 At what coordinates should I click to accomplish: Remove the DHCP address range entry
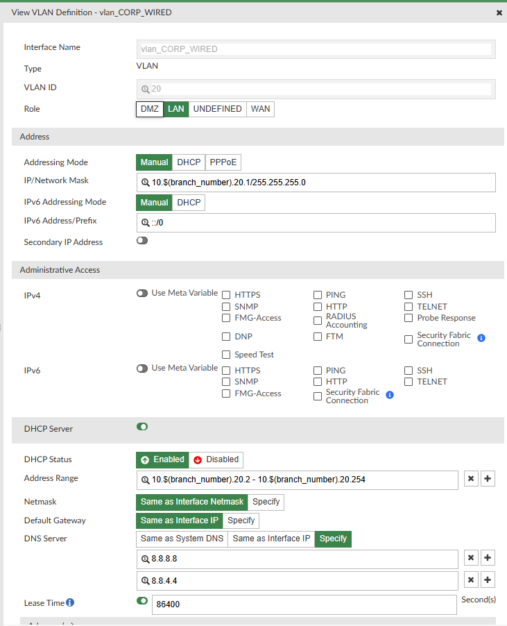click(x=471, y=480)
